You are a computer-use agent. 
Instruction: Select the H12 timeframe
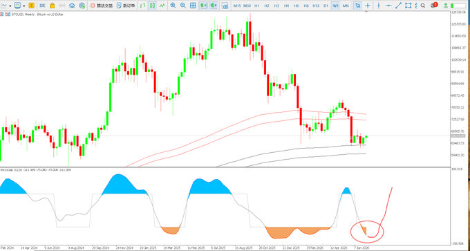(316, 6)
